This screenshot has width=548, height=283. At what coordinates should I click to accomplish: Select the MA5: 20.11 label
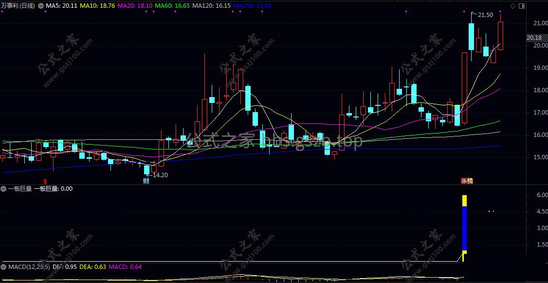pyautogui.click(x=61, y=5)
